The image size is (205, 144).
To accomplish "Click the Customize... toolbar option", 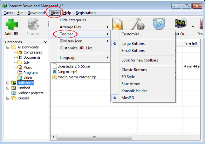I will (132, 34).
